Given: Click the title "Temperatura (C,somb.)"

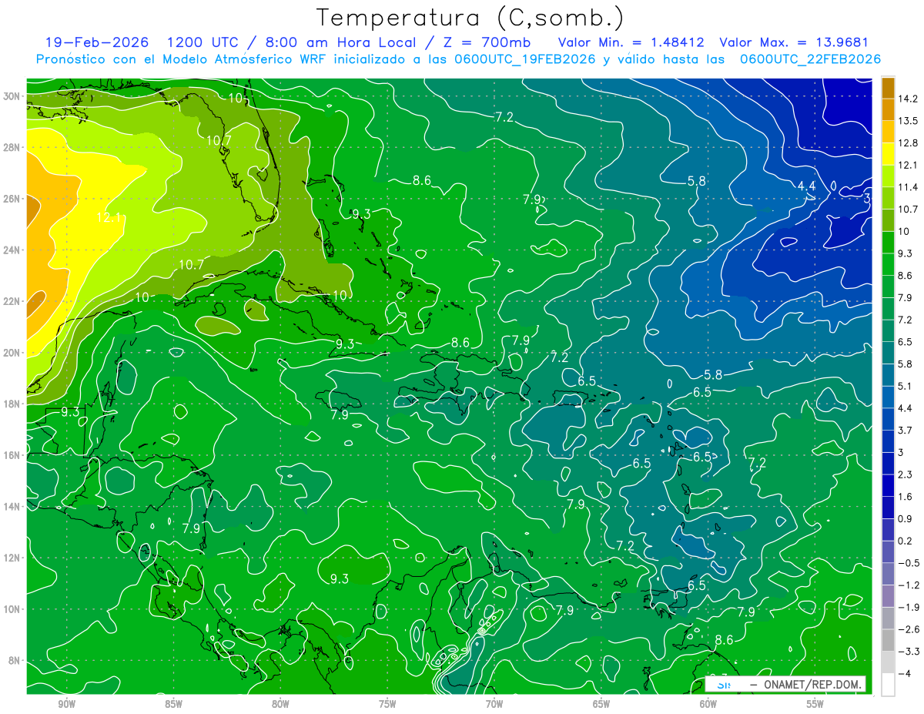Looking at the screenshot, I should [x=470, y=18].
